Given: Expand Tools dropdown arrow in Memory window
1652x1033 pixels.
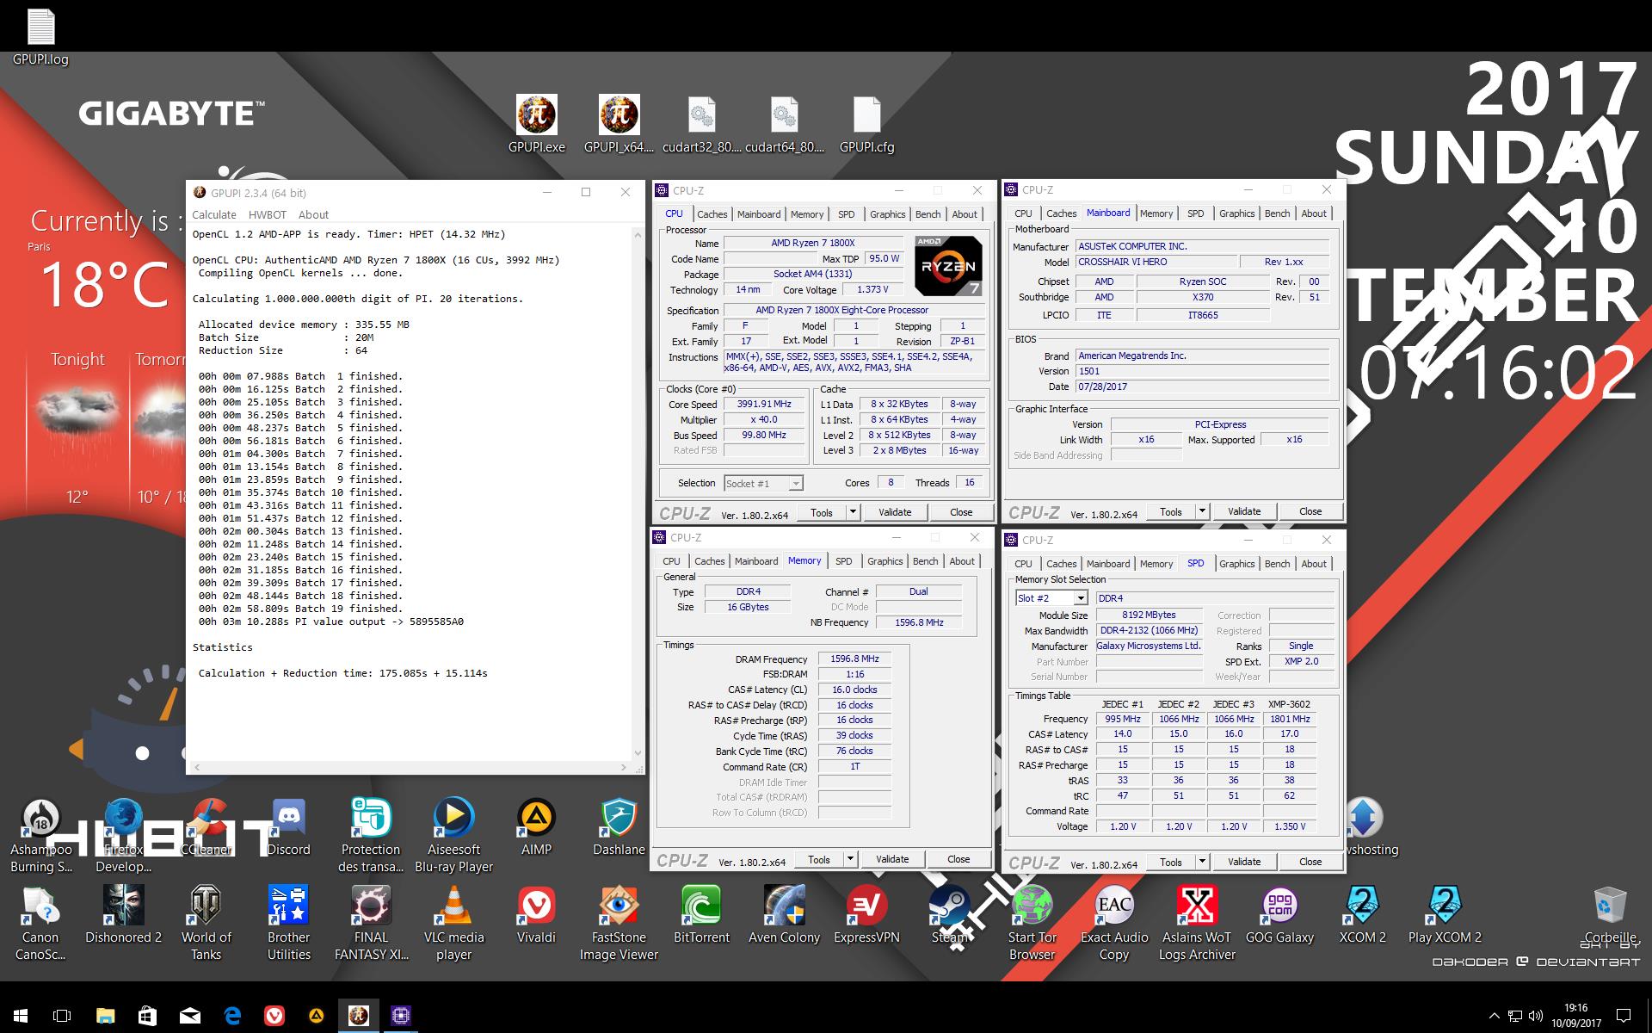Looking at the screenshot, I should tap(850, 859).
